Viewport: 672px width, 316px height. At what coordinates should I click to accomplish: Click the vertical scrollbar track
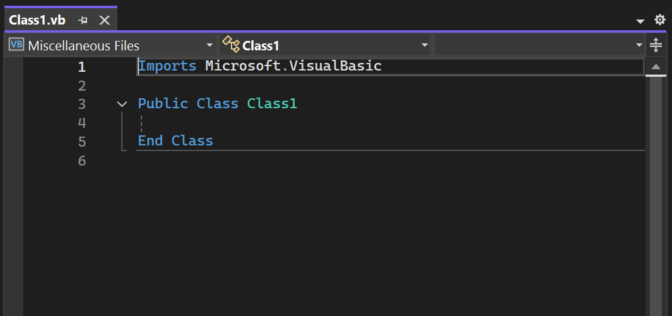click(x=656, y=189)
